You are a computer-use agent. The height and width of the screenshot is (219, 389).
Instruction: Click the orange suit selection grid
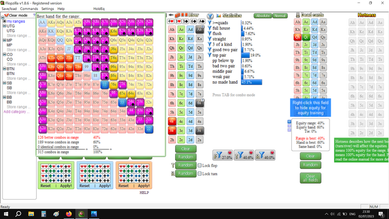[134, 173]
